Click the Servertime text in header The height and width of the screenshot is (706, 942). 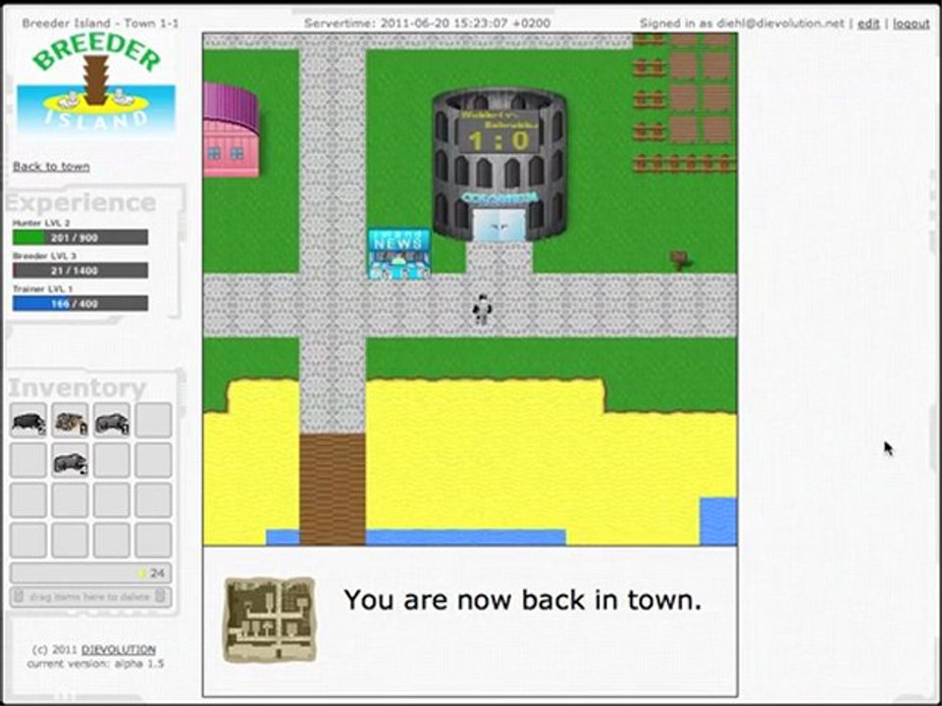point(427,24)
